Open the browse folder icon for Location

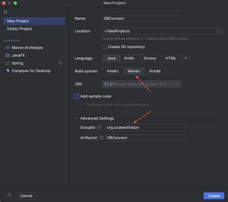[219, 31]
